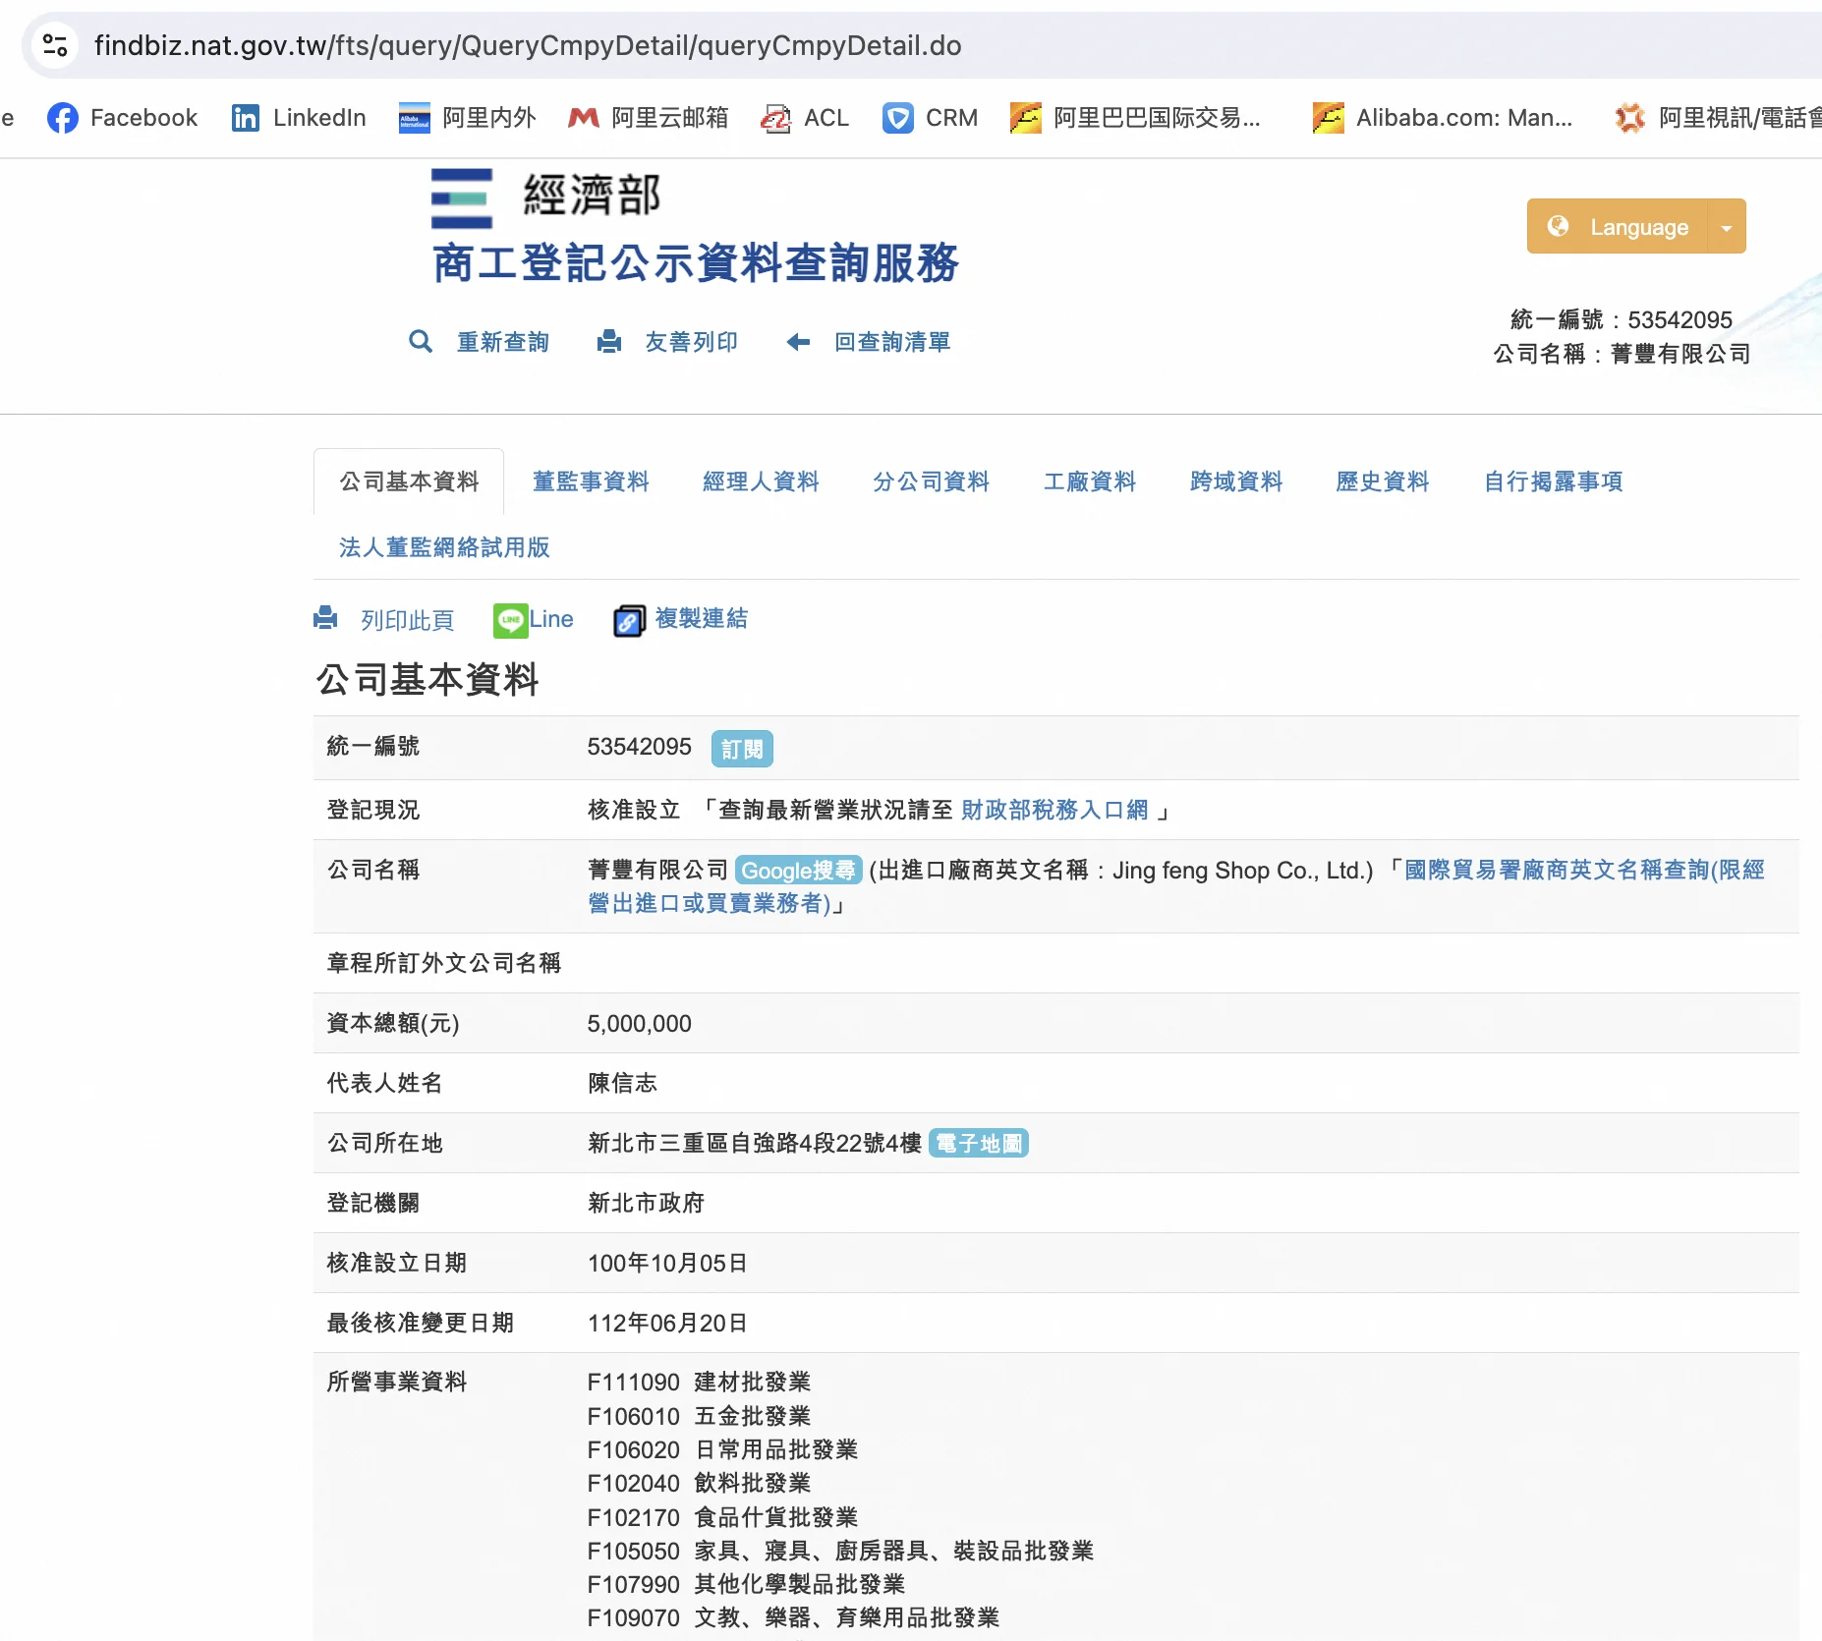Click the back arrow for 回查詢清單

coord(798,342)
